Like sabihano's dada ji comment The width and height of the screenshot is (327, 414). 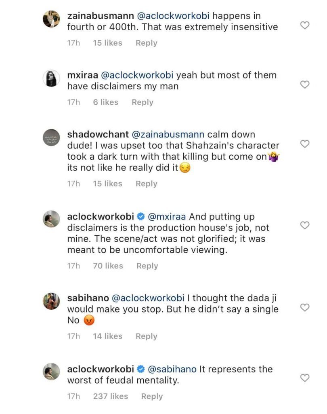point(305,308)
